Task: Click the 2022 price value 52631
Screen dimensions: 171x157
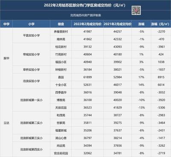Action: pyautogui.click(x=88, y=85)
